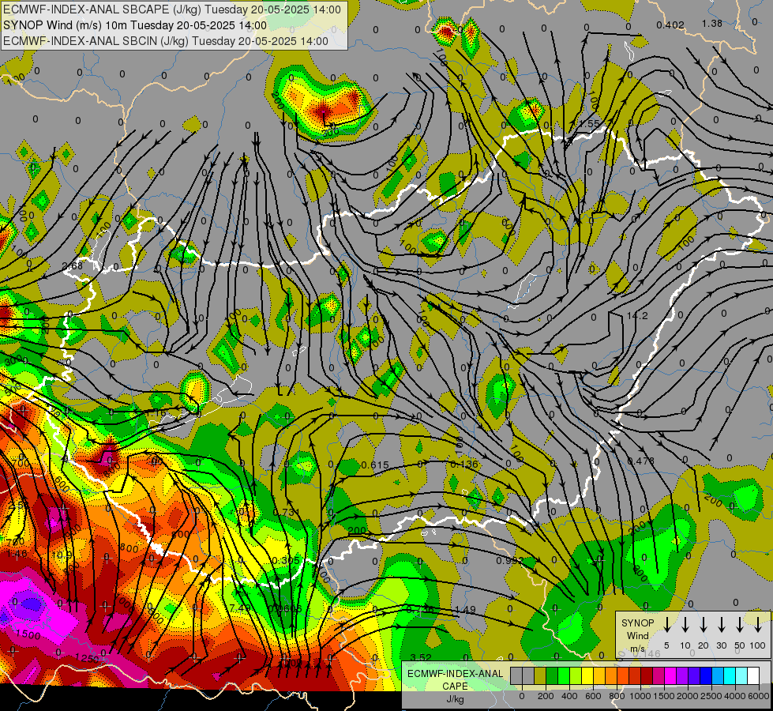The width and height of the screenshot is (773, 711).
Task: Click the 0.615 value on the map
Action: point(375,465)
